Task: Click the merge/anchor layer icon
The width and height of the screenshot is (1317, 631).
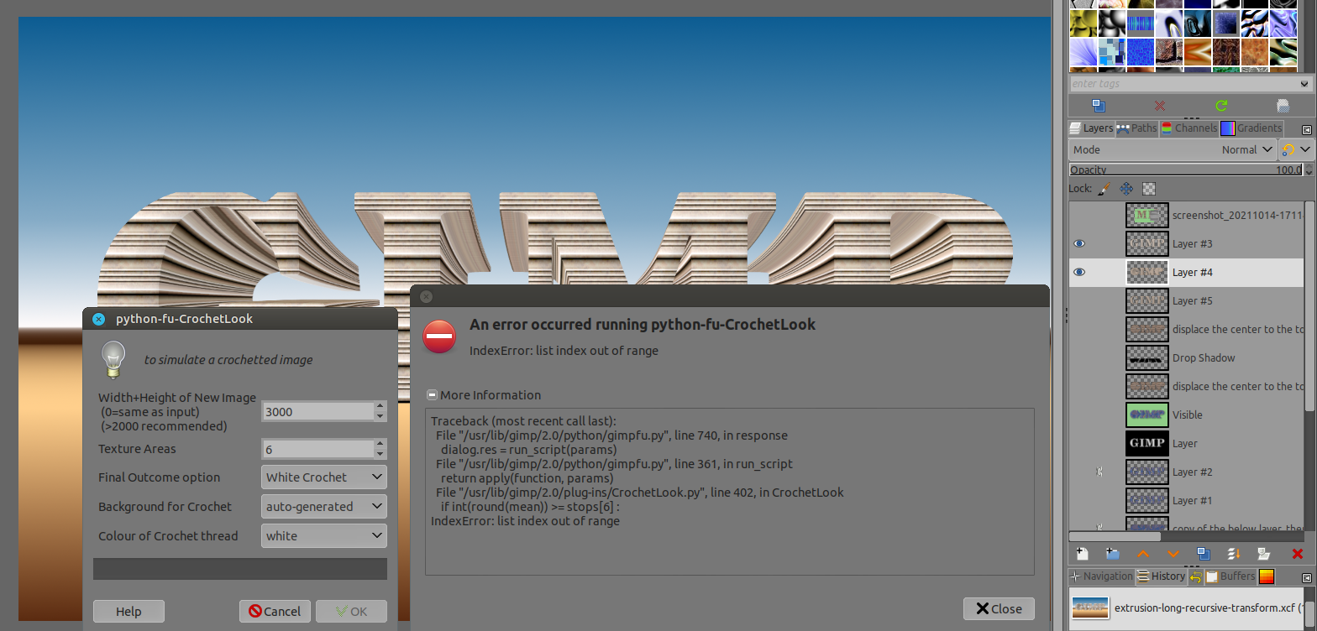Action: (1234, 554)
